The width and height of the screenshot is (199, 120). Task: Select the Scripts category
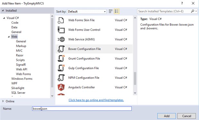click(20, 60)
